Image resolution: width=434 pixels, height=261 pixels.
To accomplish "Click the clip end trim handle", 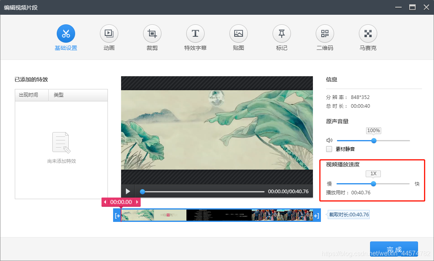I will [317, 216].
